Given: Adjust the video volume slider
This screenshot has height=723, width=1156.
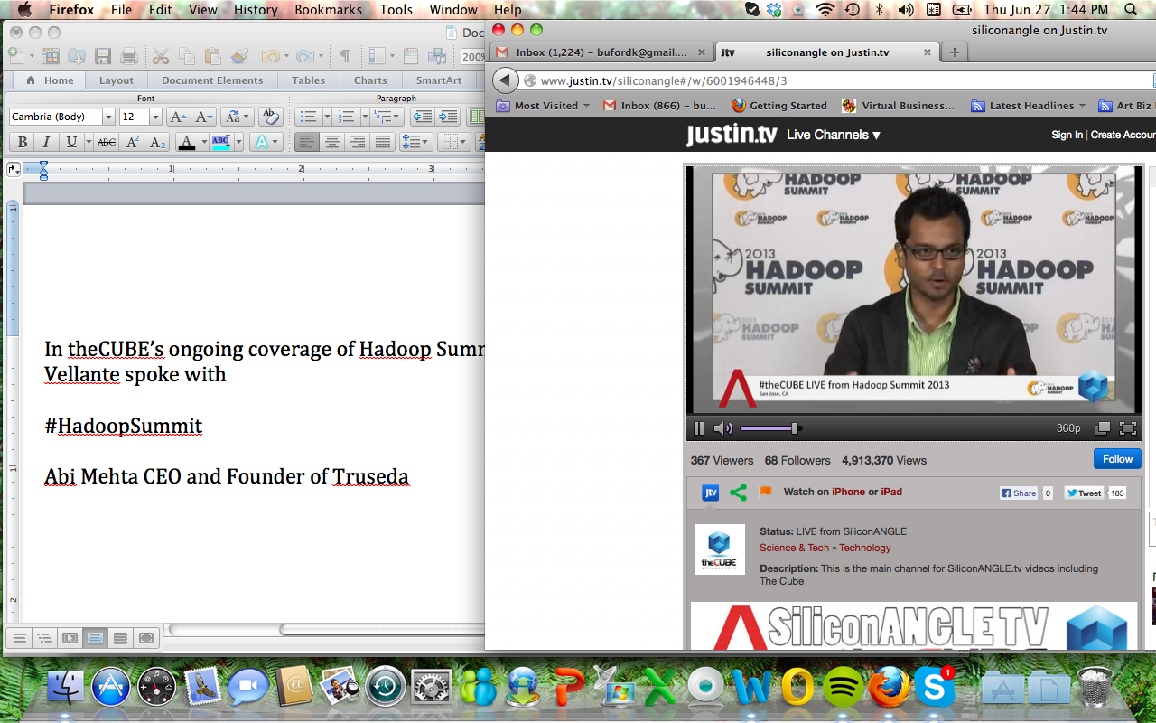Looking at the screenshot, I should 770,428.
